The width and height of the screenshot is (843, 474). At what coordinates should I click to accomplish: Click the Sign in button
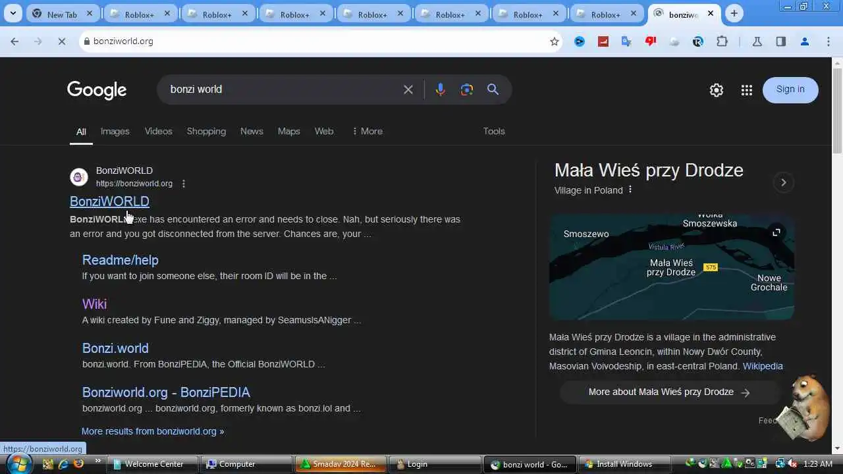click(790, 90)
